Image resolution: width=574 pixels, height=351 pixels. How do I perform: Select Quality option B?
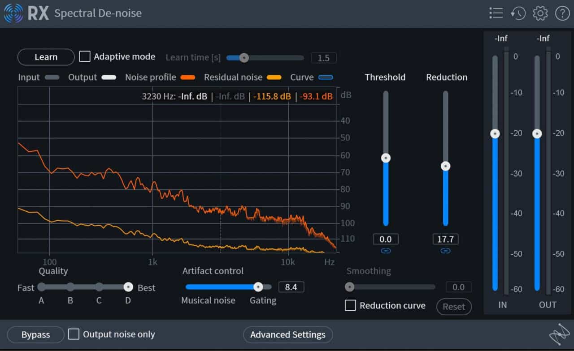click(x=70, y=287)
